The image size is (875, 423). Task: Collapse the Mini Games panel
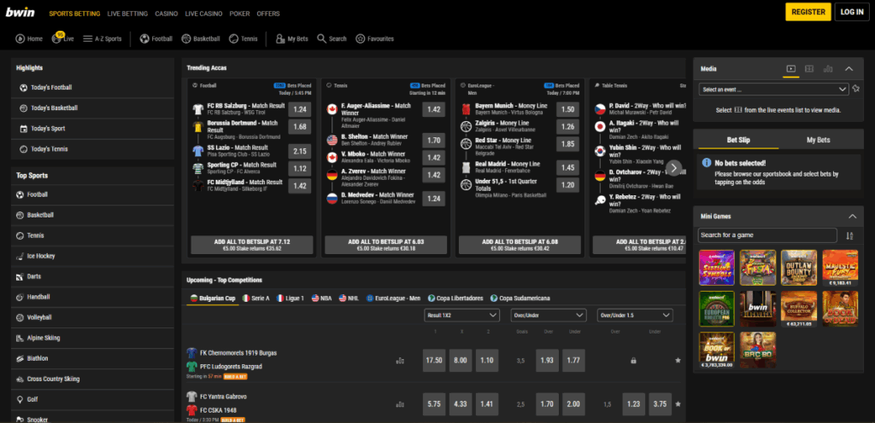click(849, 216)
